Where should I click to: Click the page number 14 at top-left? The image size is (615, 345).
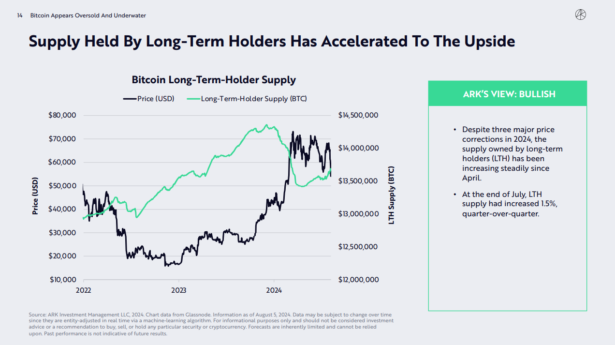point(20,15)
